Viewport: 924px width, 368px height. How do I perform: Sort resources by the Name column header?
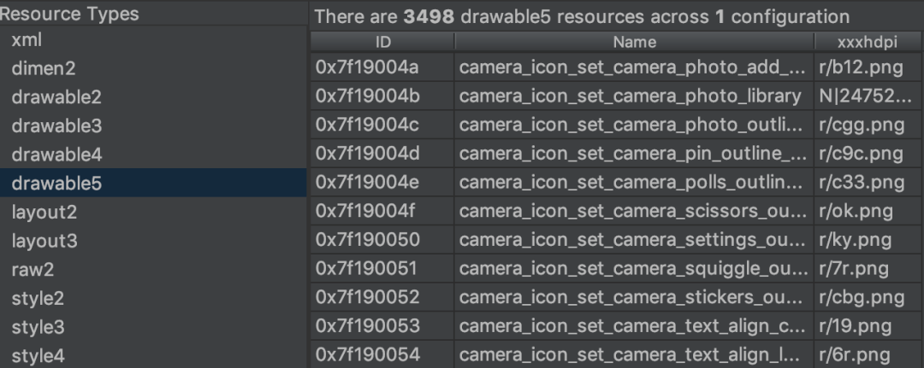click(x=634, y=42)
